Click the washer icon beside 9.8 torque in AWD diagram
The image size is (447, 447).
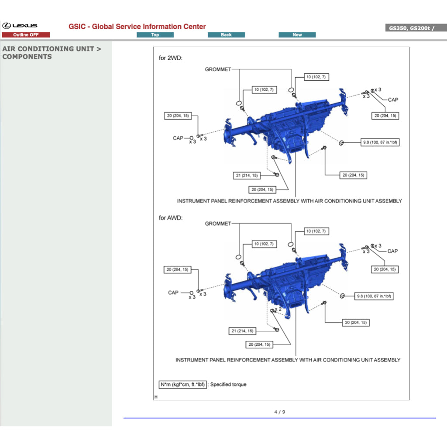342,296
